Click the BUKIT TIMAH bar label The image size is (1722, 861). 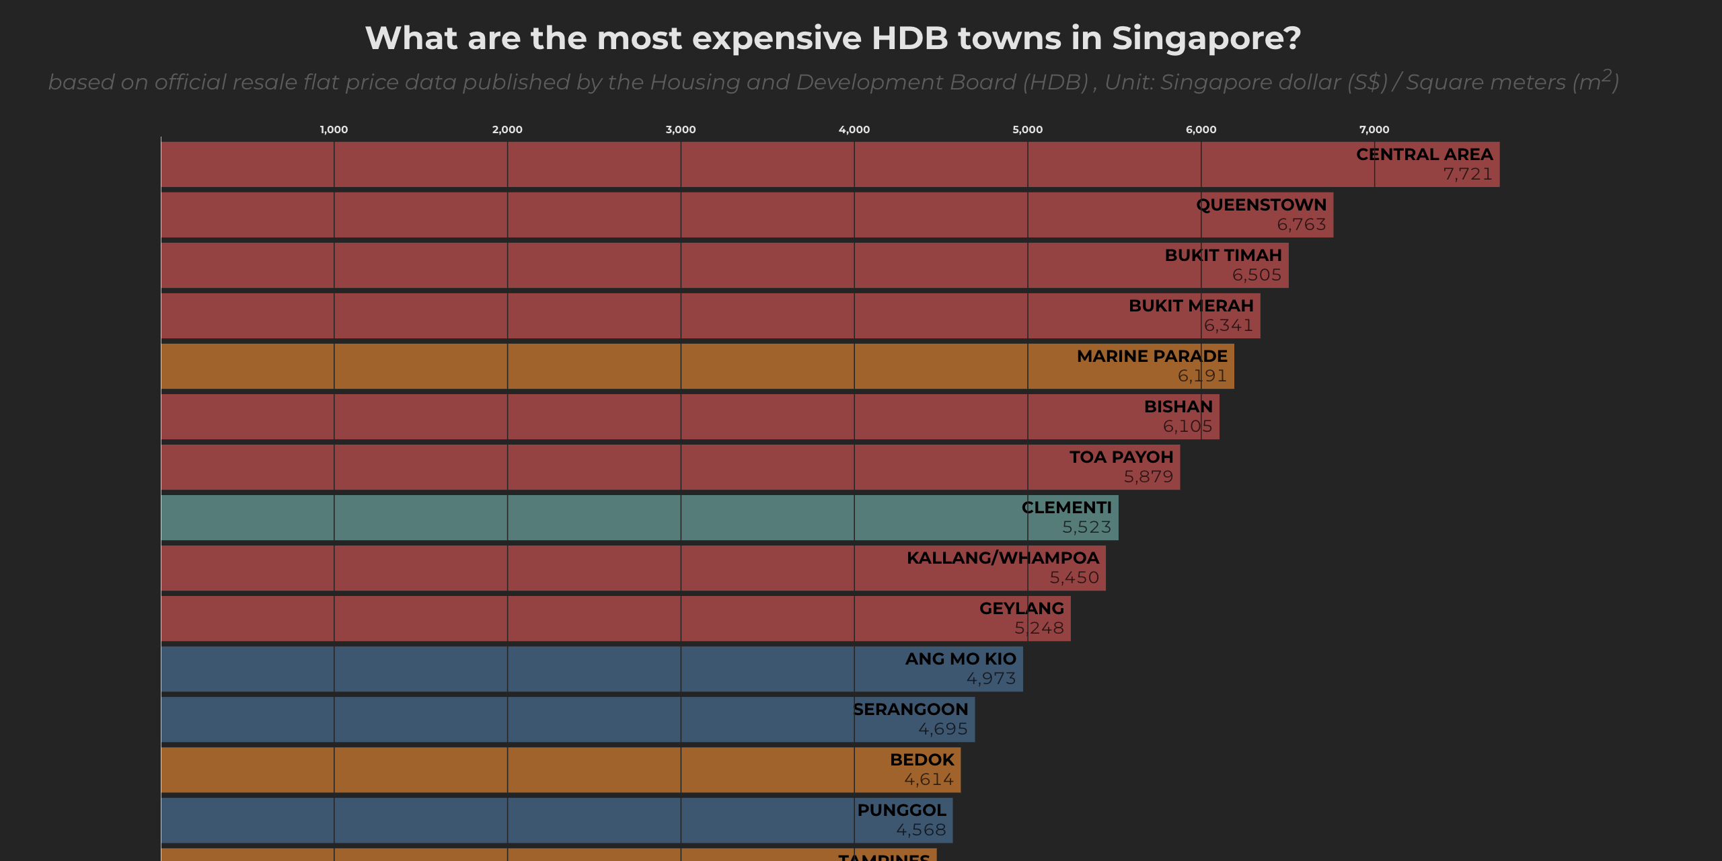(1223, 256)
